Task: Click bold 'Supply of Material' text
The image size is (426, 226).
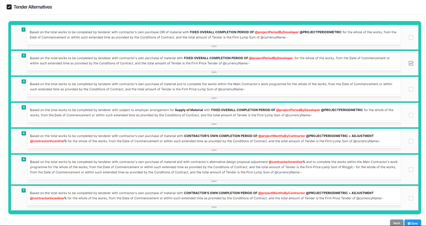Action: pos(189,110)
